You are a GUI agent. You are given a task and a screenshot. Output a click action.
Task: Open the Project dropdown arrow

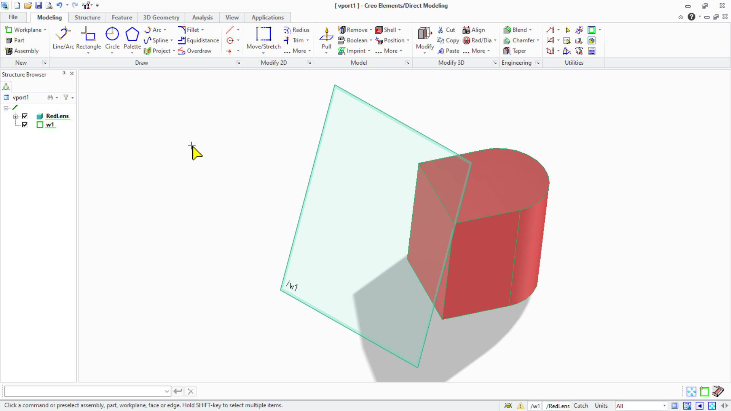[x=174, y=51]
